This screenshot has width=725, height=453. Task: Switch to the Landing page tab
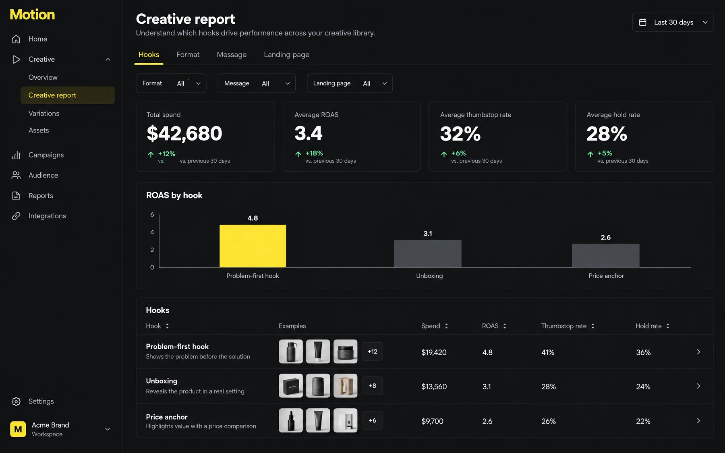[x=286, y=55]
